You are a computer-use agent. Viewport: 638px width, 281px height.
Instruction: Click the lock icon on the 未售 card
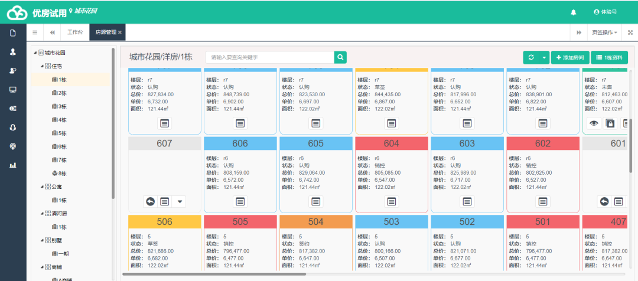(610, 123)
